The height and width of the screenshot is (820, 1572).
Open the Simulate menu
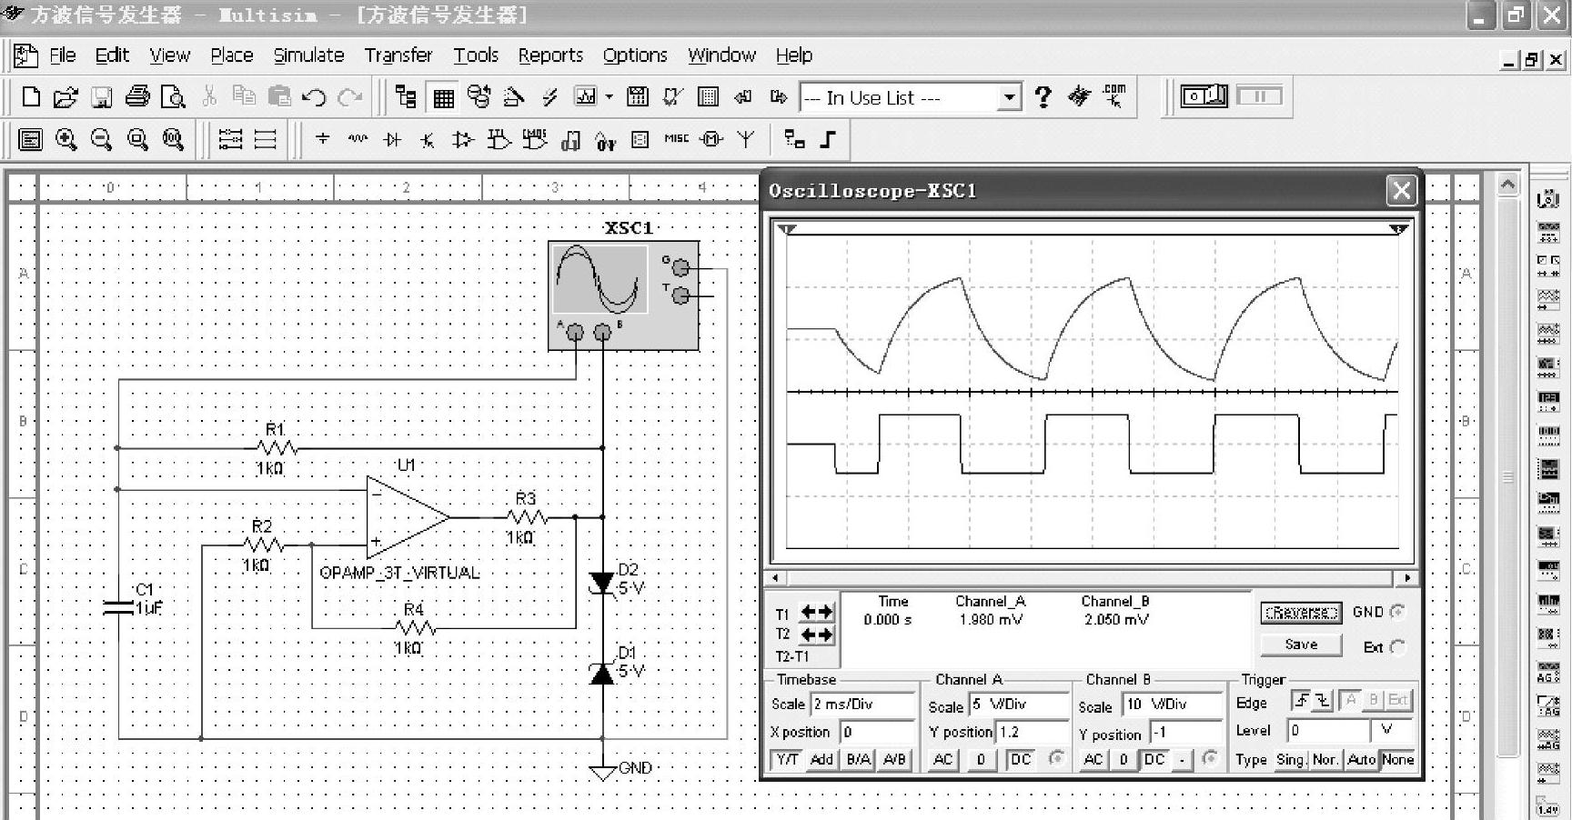[x=308, y=55]
